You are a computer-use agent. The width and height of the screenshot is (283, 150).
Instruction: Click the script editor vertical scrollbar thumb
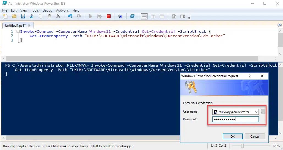pos(280,40)
